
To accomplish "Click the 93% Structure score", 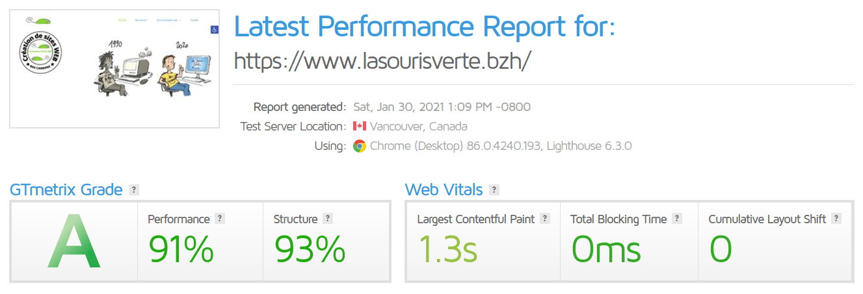I will pyautogui.click(x=310, y=249).
